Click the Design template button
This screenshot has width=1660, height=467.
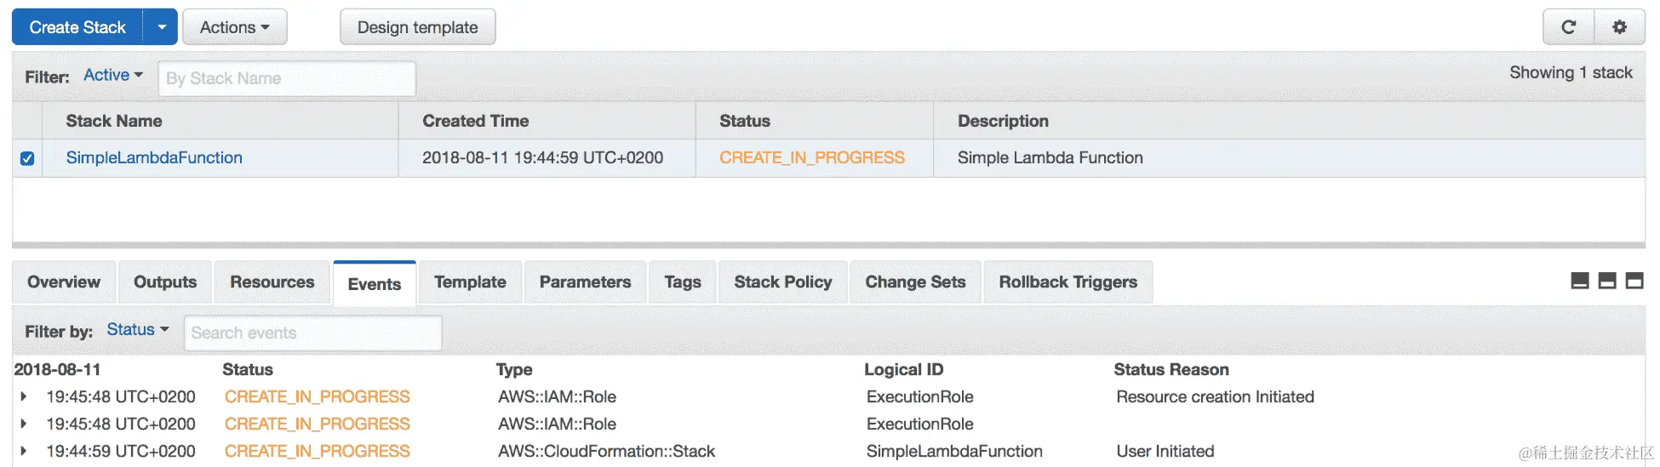tap(417, 27)
